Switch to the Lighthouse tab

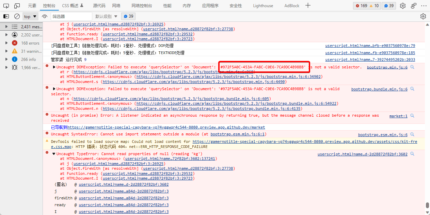[x=263, y=6]
